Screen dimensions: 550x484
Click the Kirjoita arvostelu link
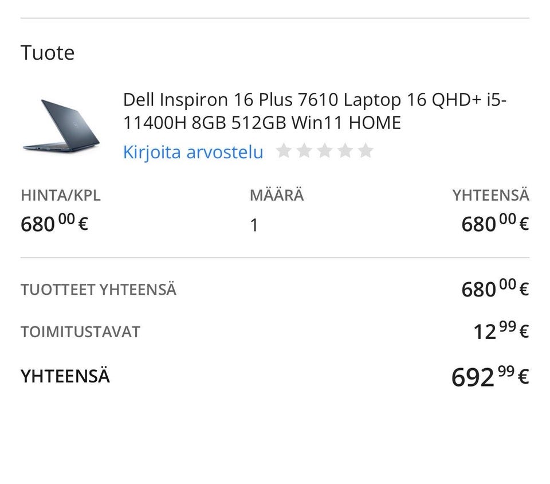[x=193, y=153]
